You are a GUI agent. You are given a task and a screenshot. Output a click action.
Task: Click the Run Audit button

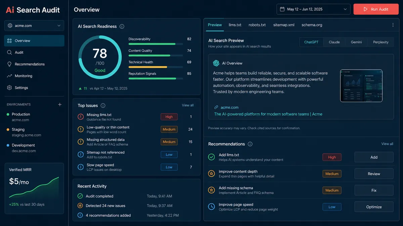(375, 9)
